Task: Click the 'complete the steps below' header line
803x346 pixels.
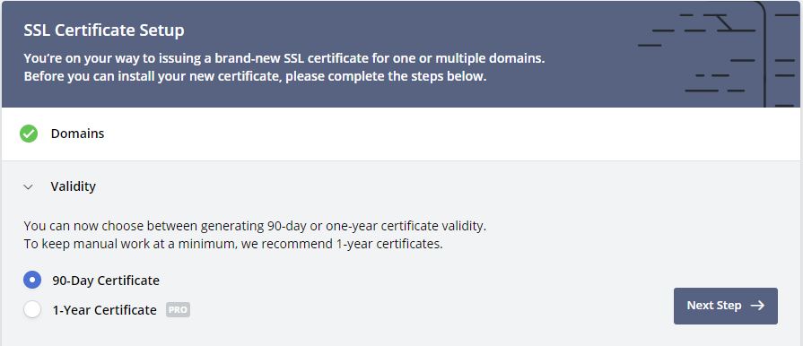Action: point(255,77)
